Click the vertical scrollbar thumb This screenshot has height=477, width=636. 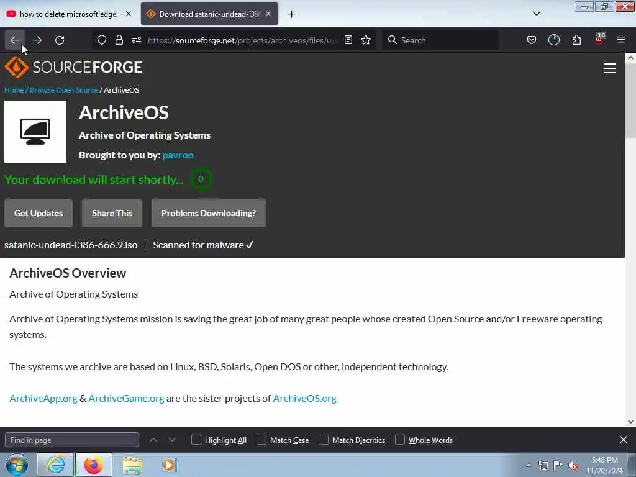pyautogui.click(x=630, y=100)
